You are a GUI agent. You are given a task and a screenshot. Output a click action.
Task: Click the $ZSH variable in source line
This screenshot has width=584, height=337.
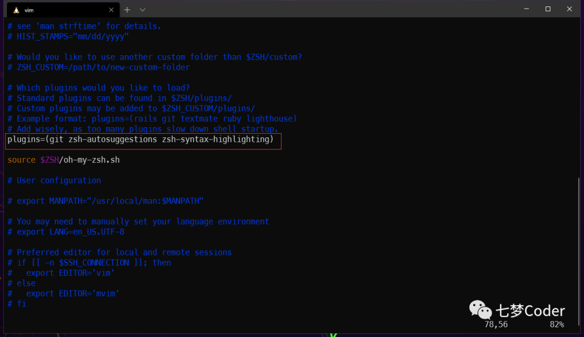tap(50, 160)
